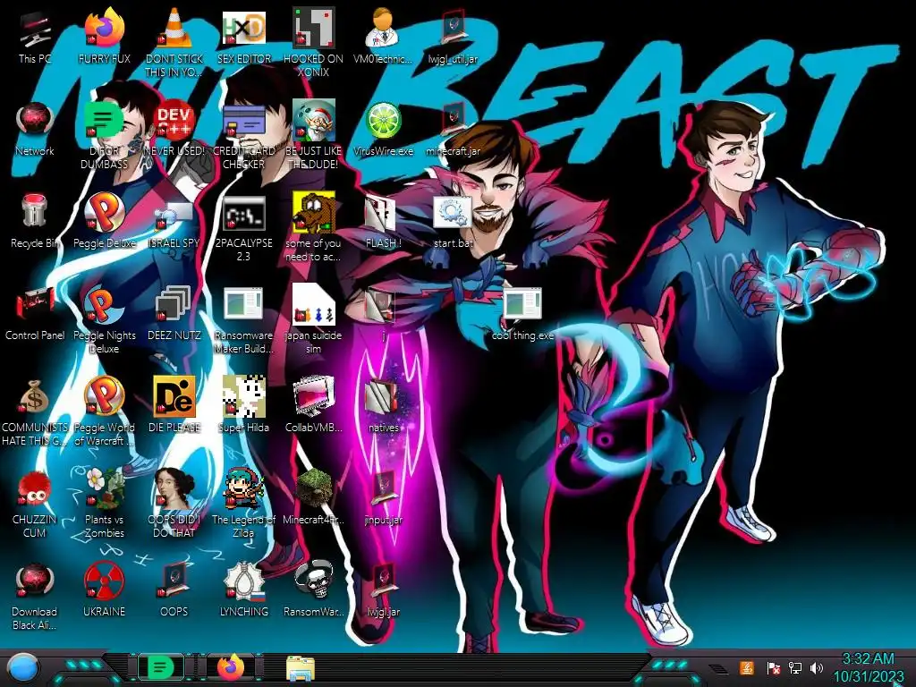Open the Recycle Bin
The image size is (916, 687).
[x=35, y=211]
